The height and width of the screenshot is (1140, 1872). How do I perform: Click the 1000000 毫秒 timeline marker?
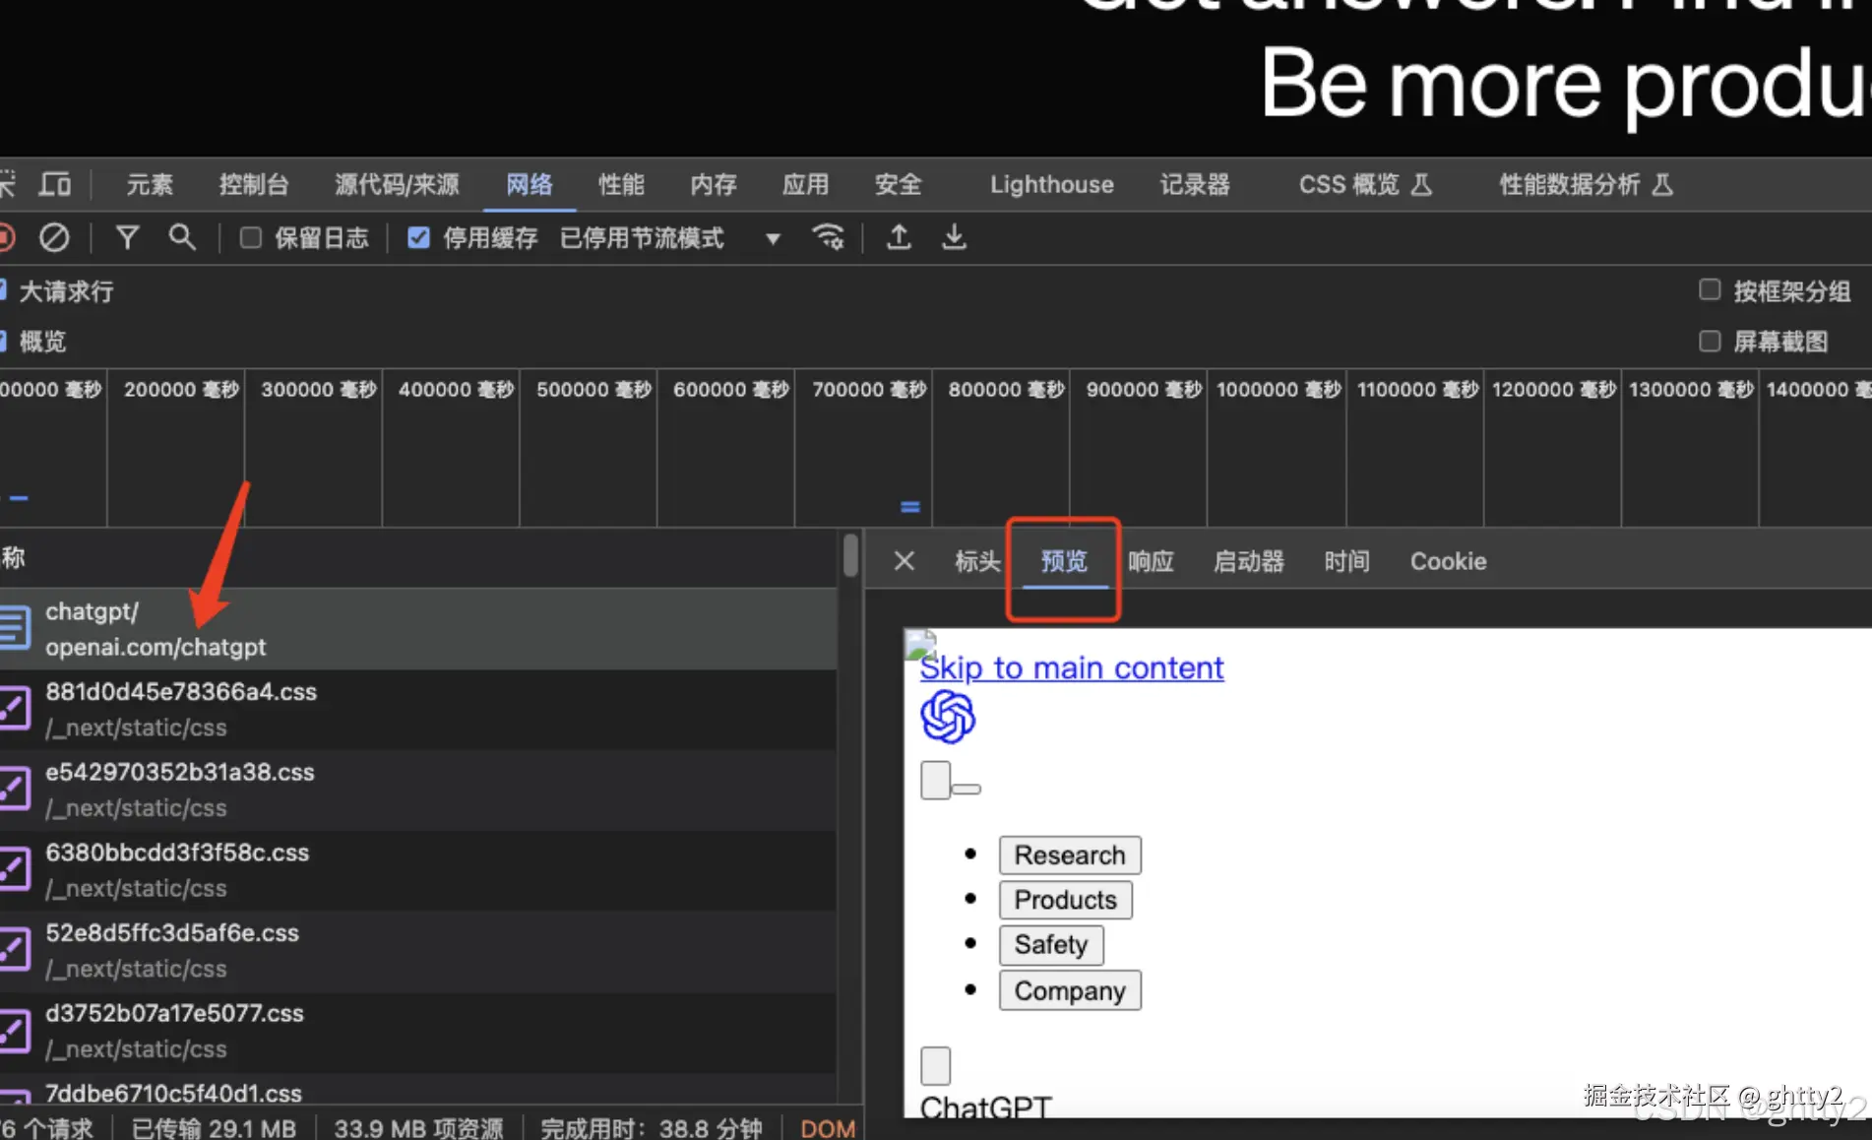pyautogui.click(x=1279, y=390)
